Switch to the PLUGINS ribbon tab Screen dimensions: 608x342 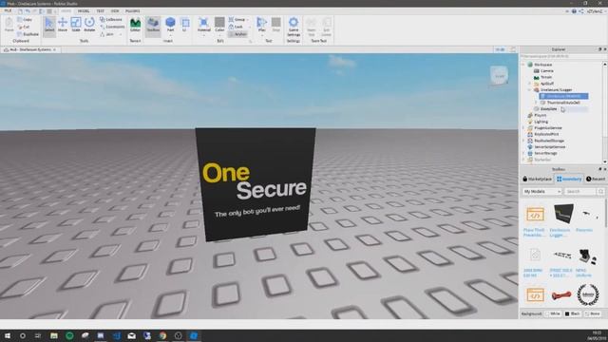pos(133,10)
